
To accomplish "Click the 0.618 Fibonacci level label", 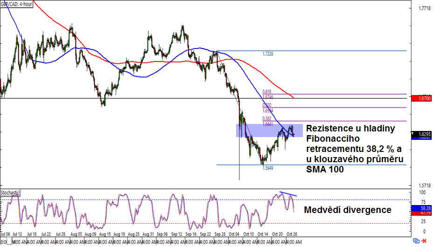I will coord(267,91).
